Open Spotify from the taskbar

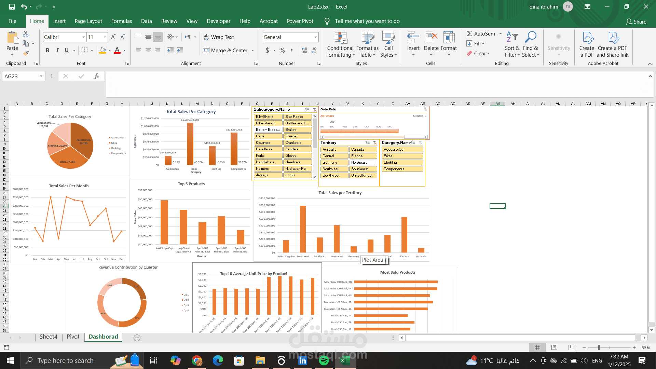(x=324, y=360)
